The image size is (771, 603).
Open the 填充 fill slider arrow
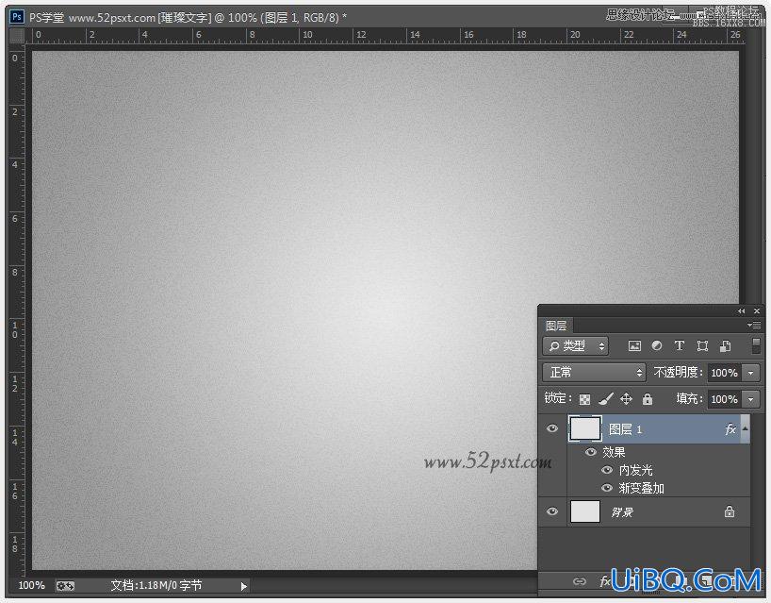pyautogui.click(x=751, y=399)
